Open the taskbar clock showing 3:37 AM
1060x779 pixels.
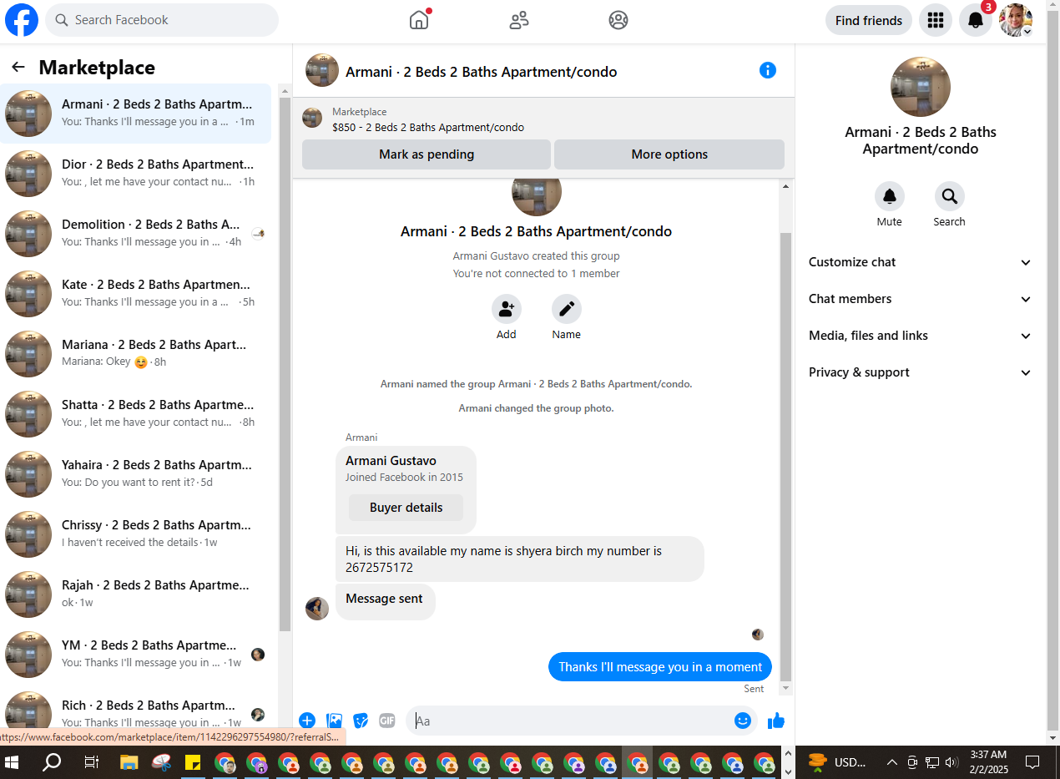coord(989,762)
